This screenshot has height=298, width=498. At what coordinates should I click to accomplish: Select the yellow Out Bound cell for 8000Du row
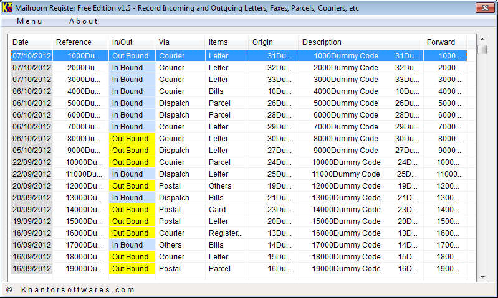pyautogui.click(x=130, y=139)
